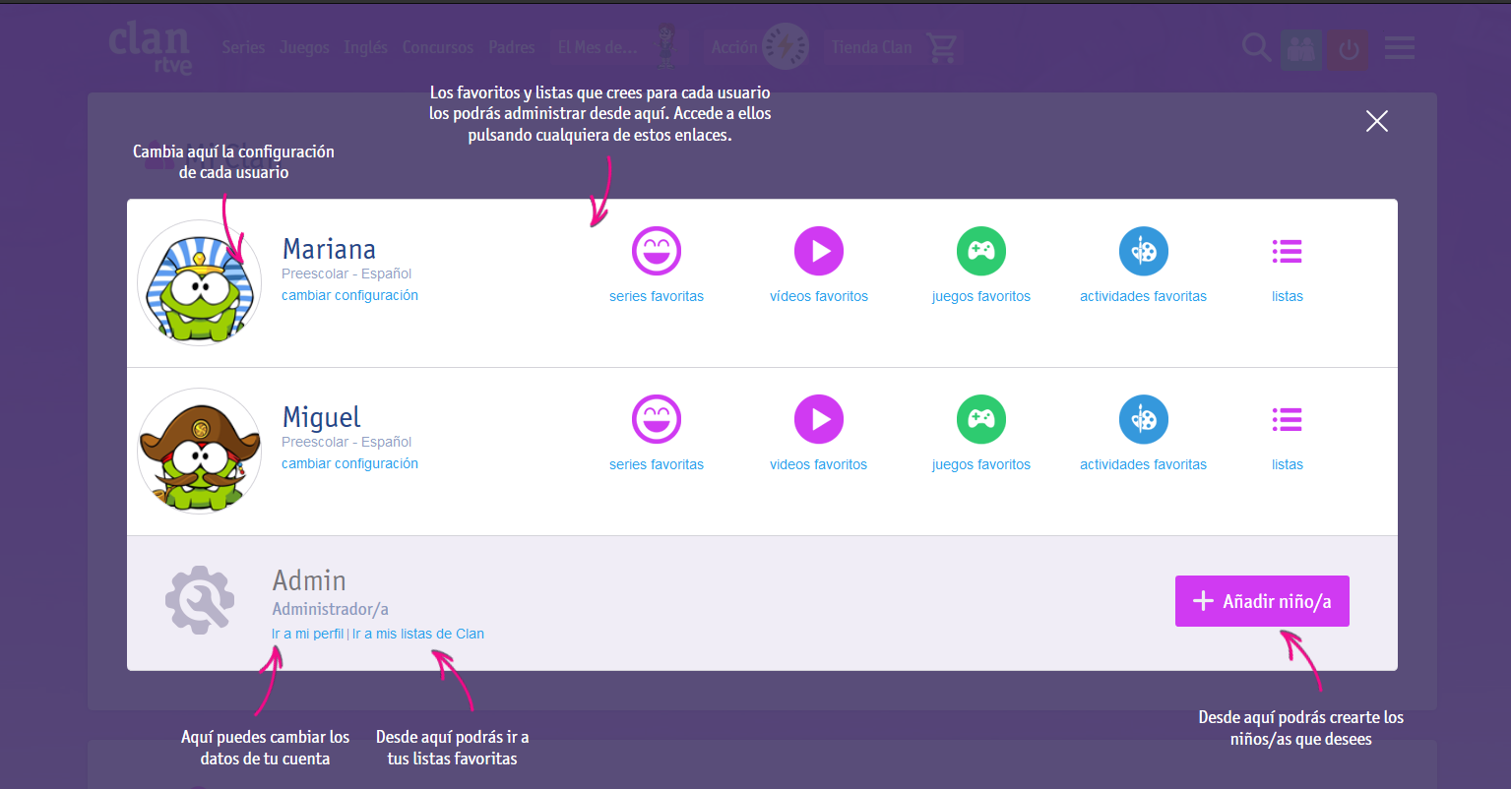This screenshot has height=789, width=1511.
Task: Open the Padres menu item
Action: [512, 47]
